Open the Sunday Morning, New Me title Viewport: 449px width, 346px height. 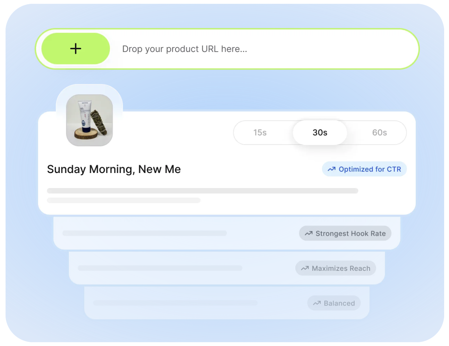pos(114,169)
